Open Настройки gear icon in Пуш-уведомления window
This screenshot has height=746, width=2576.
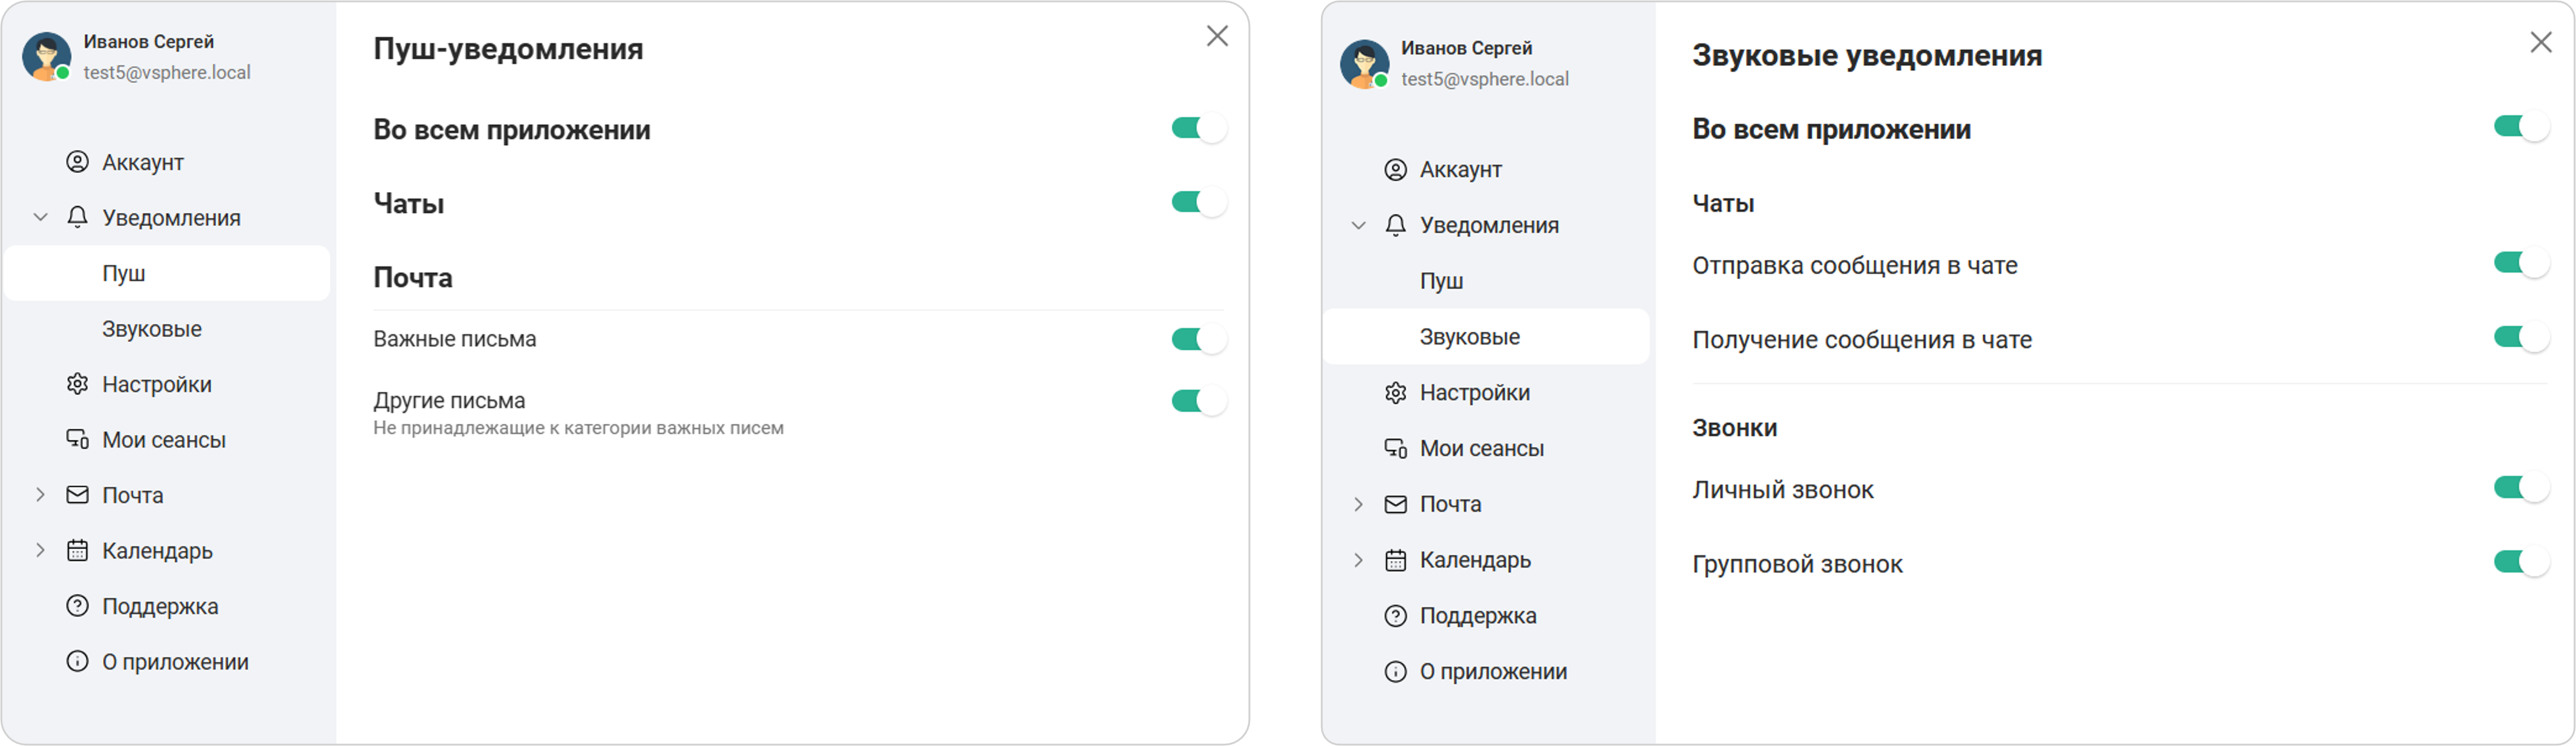(77, 384)
